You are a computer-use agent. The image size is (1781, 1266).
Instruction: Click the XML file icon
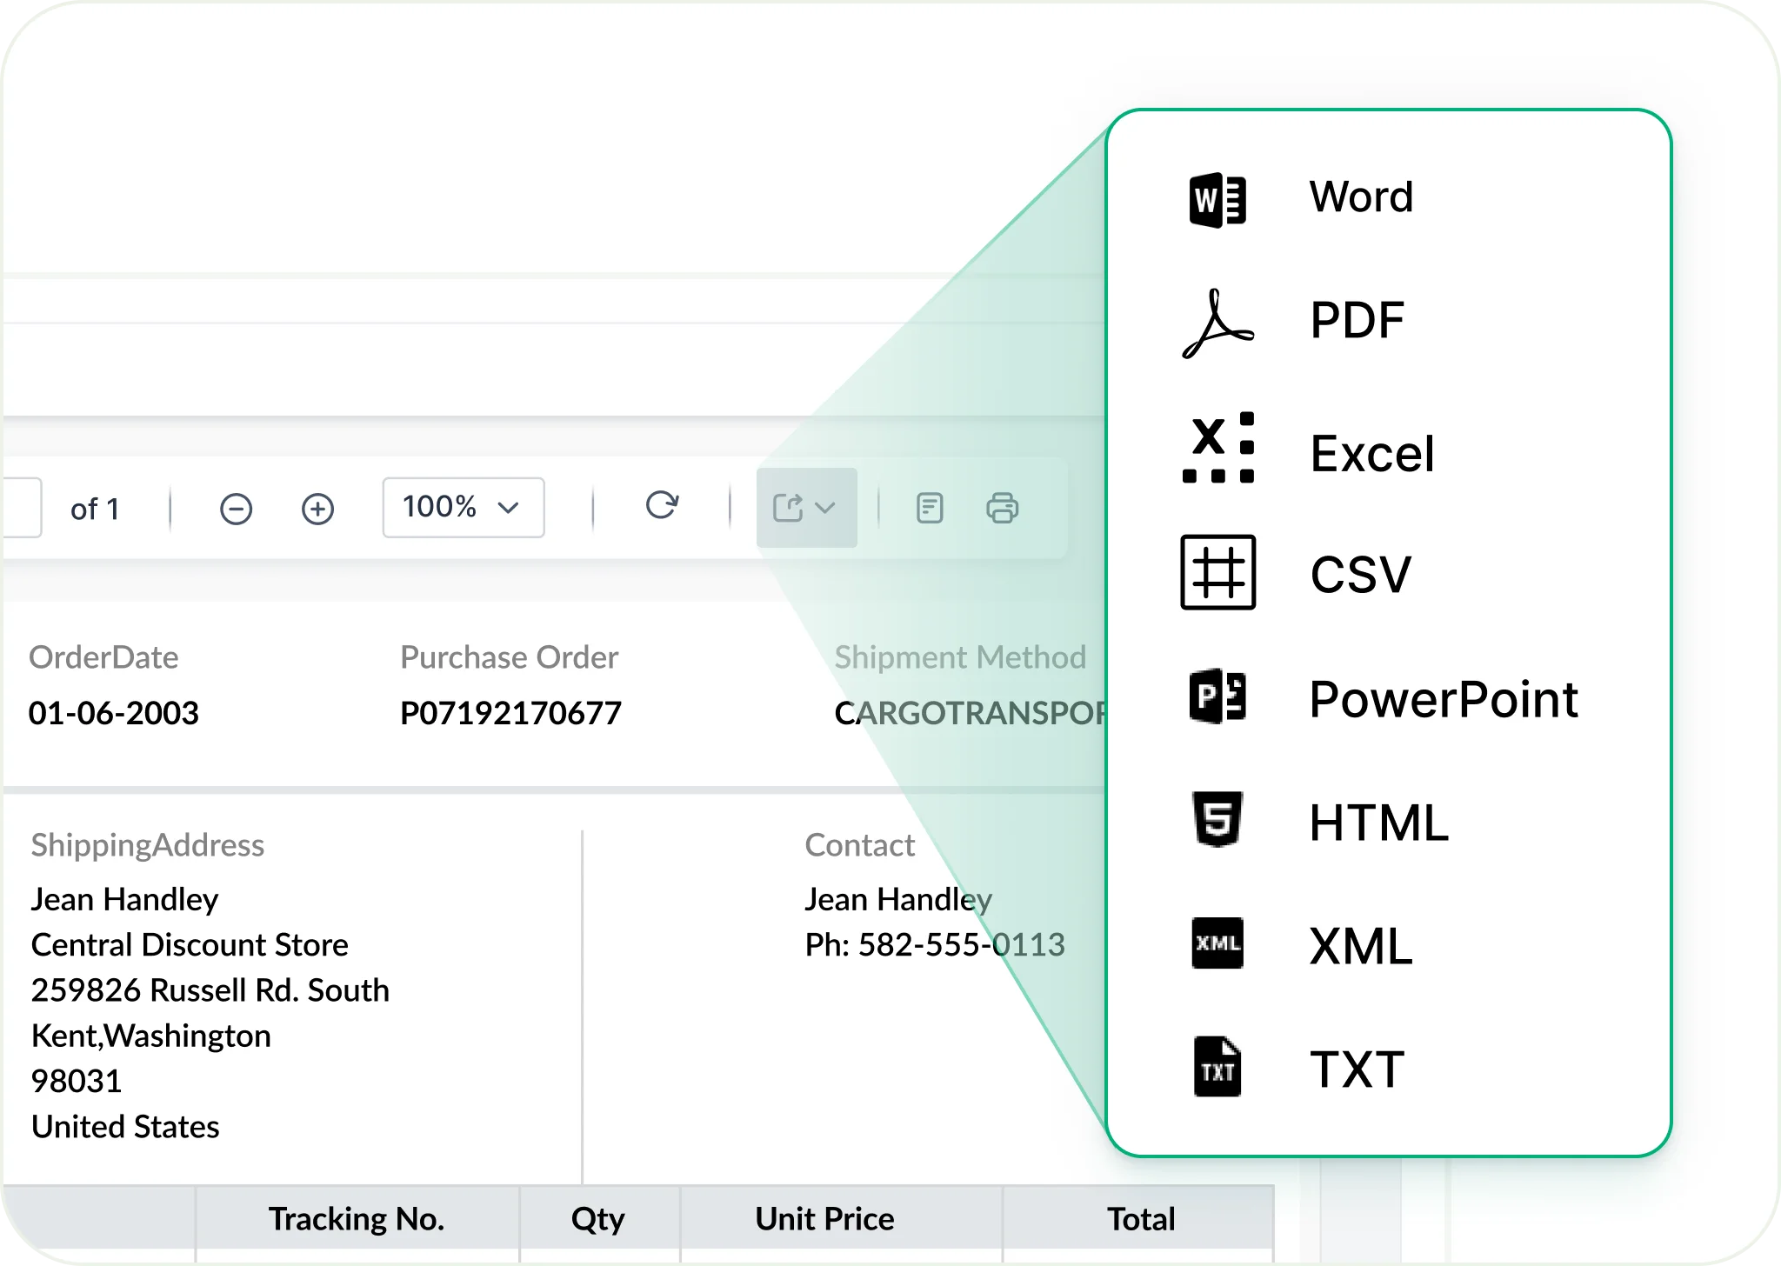coord(1217,943)
